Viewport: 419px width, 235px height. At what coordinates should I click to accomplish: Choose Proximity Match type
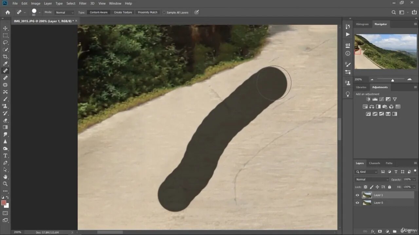[148, 12]
